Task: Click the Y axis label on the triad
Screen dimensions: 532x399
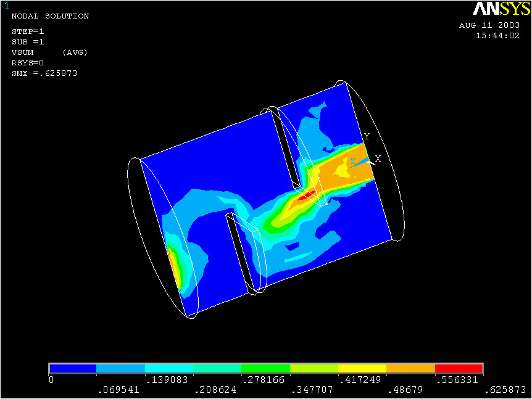Action: 367,137
